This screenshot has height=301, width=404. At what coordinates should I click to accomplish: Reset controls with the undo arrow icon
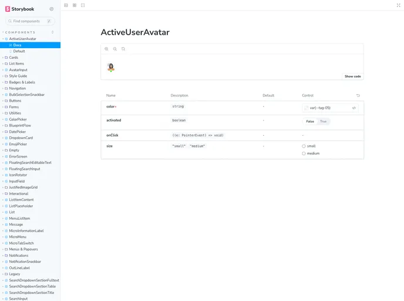[x=358, y=95]
